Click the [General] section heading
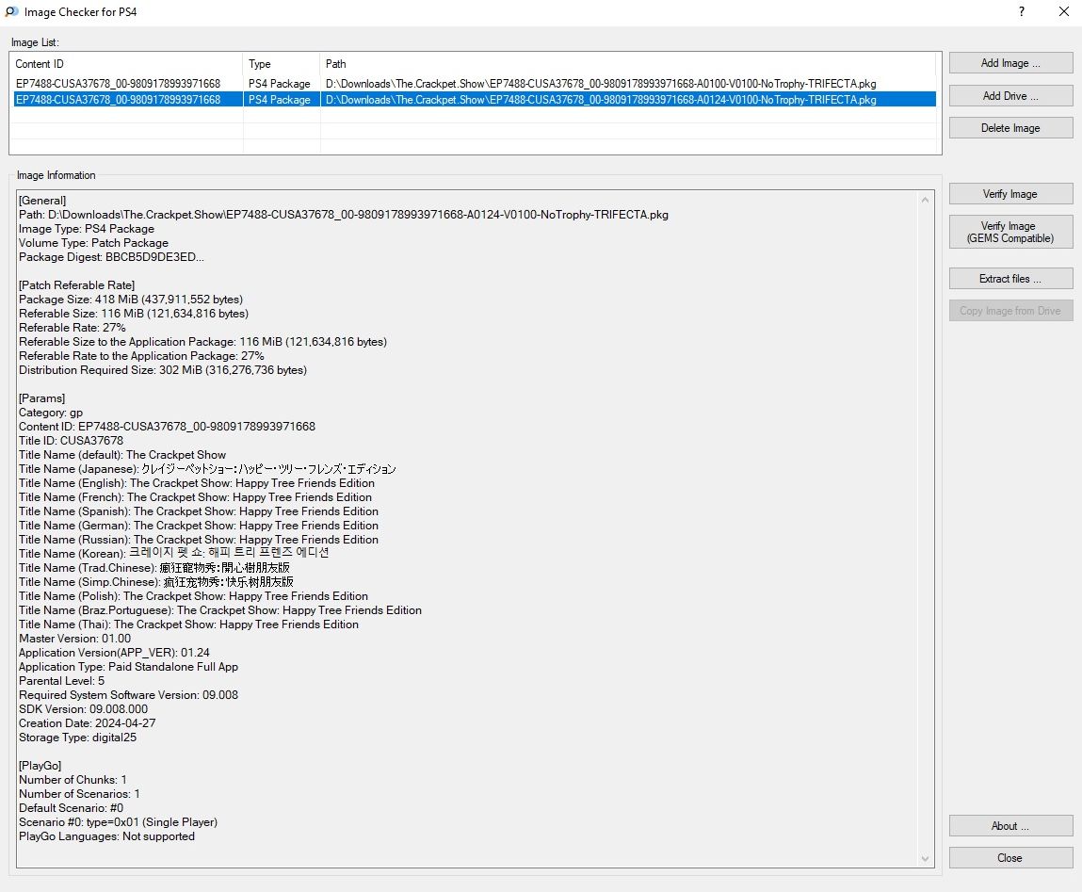This screenshot has height=892, width=1082. click(42, 201)
